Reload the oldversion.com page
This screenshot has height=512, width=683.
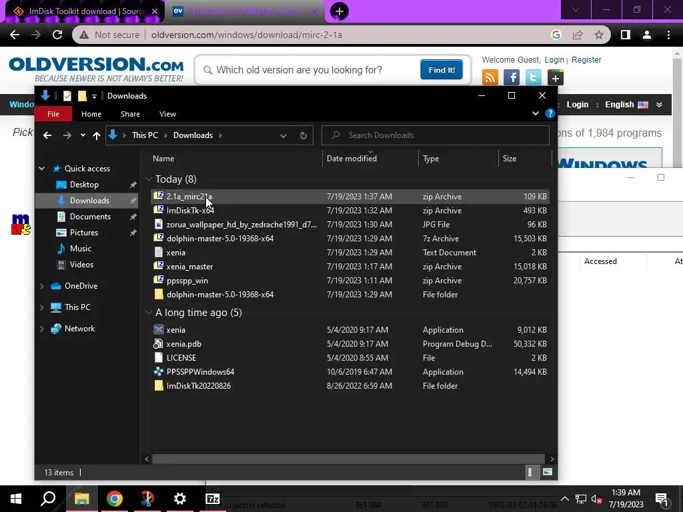(57, 35)
